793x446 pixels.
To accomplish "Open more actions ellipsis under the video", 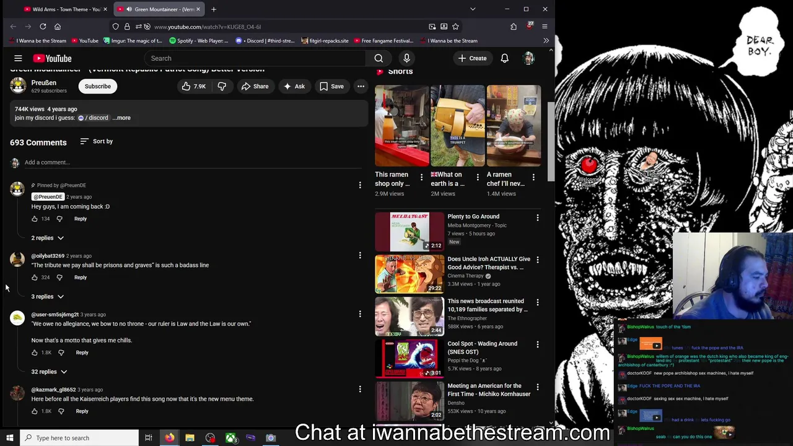I will 361,87.
